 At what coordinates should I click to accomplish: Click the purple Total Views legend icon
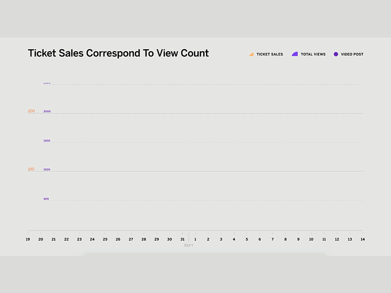[x=295, y=54]
